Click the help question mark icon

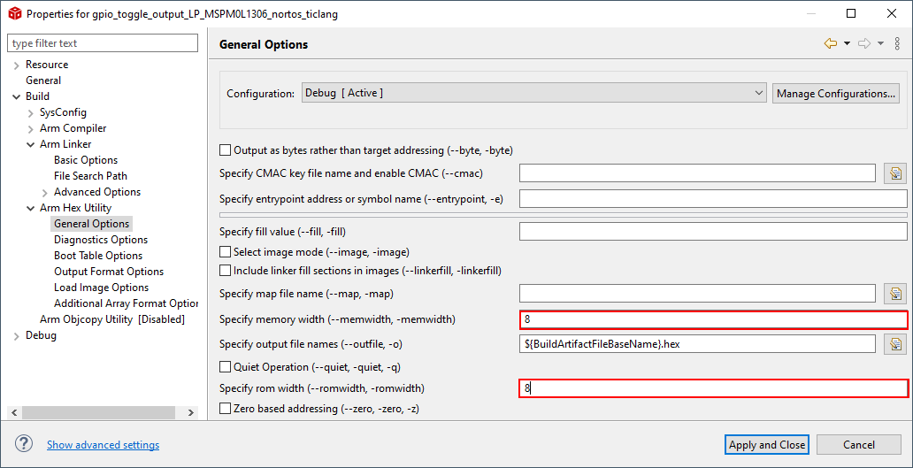coord(24,444)
